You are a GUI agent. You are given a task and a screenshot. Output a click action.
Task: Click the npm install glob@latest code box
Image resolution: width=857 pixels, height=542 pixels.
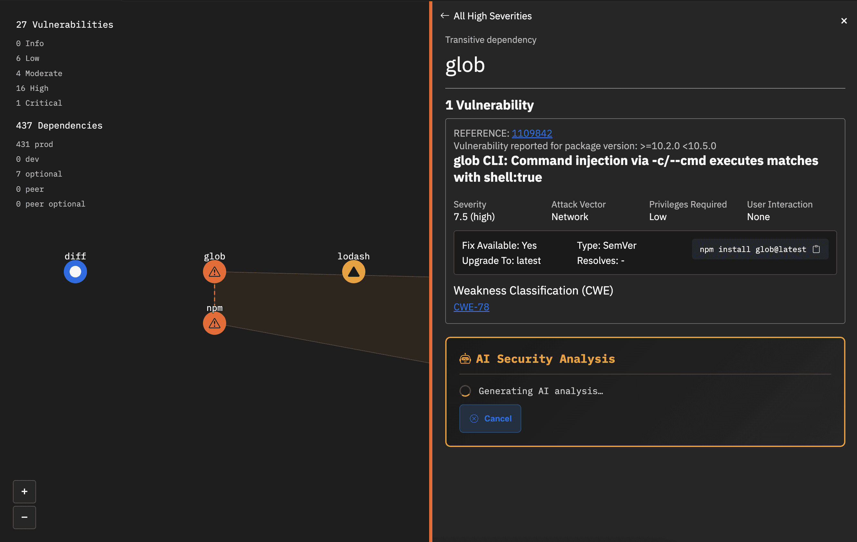[752, 249]
